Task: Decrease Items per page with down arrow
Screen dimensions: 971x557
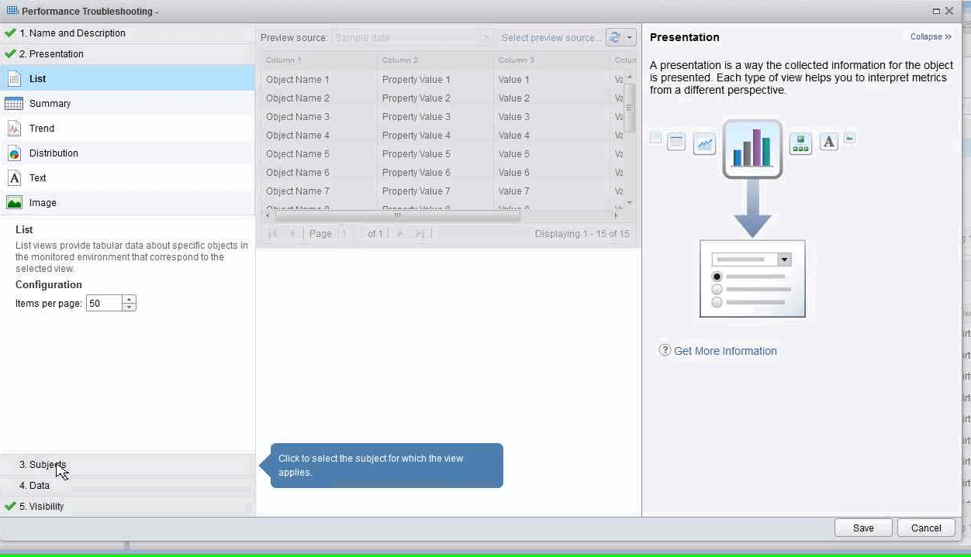Action: pos(130,308)
